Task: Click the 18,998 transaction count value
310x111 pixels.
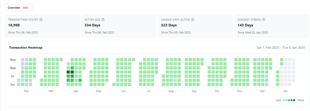Action: (x=14, y=25)
